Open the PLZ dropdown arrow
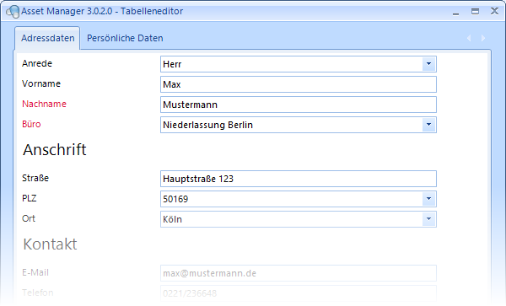This screenshot has width=506, height=306. click(429, 199)
